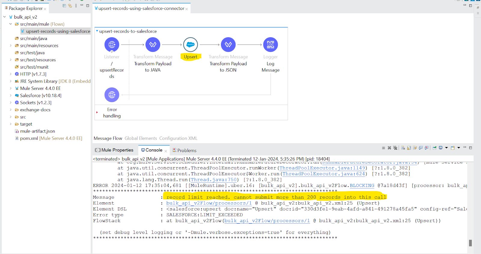Switch to the Mule Properties tab
The height and width of the screenshot is (254, 481).
point(114,150)
